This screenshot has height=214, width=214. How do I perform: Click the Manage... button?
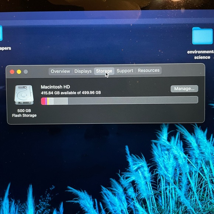coord(184,89)
